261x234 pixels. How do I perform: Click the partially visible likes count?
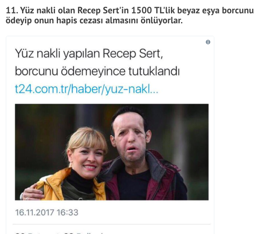click(83, 233)
